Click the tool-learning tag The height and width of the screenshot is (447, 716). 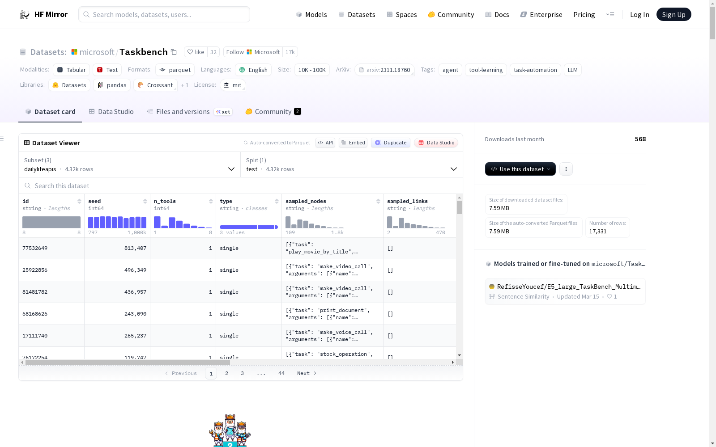486,70
